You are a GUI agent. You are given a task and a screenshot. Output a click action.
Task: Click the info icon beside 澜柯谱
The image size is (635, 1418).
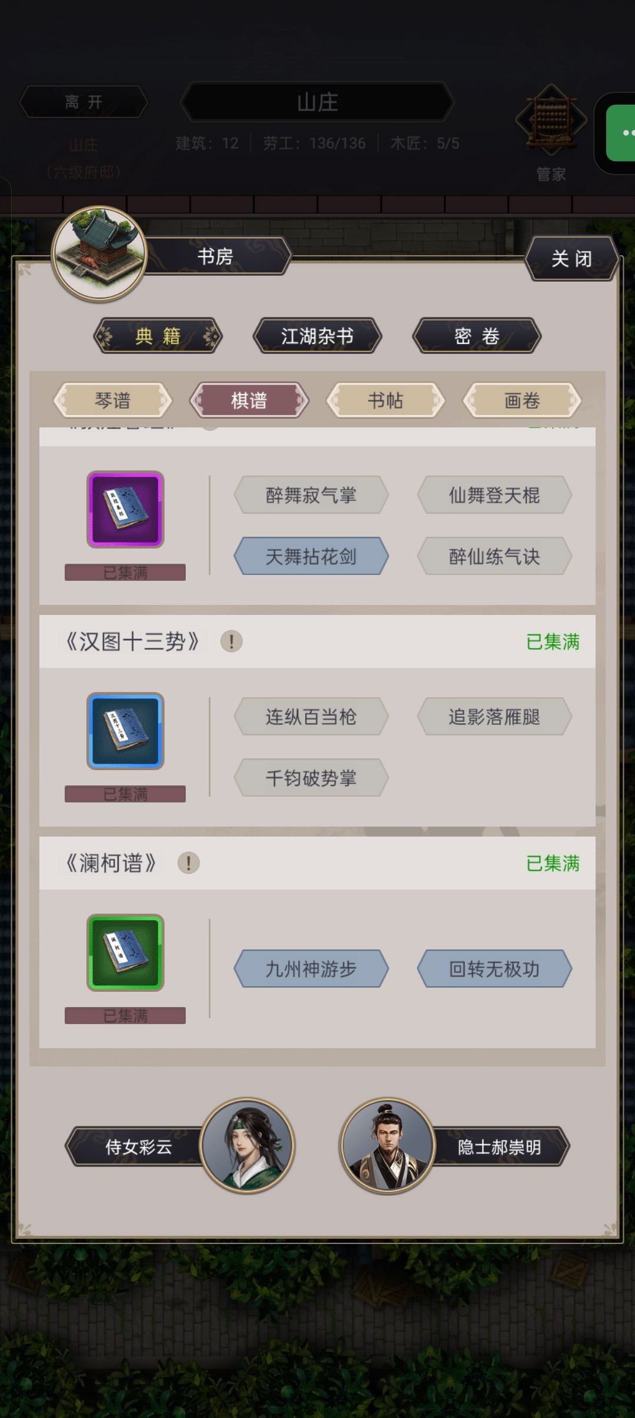click(189, 863)
